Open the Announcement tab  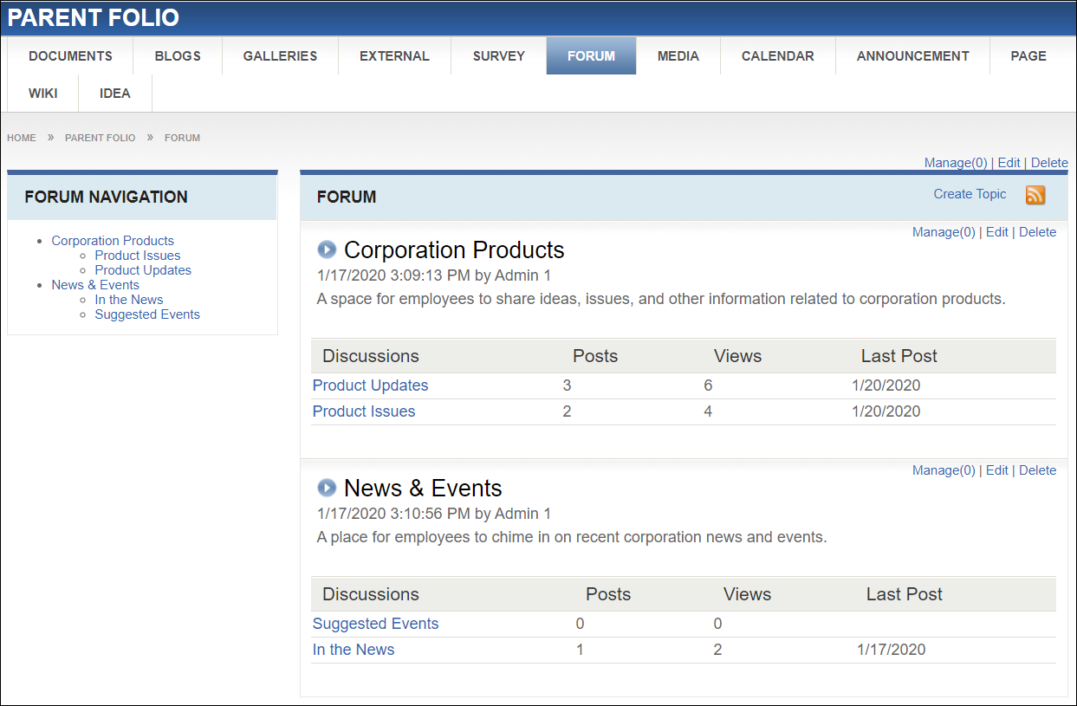point(912,55)
